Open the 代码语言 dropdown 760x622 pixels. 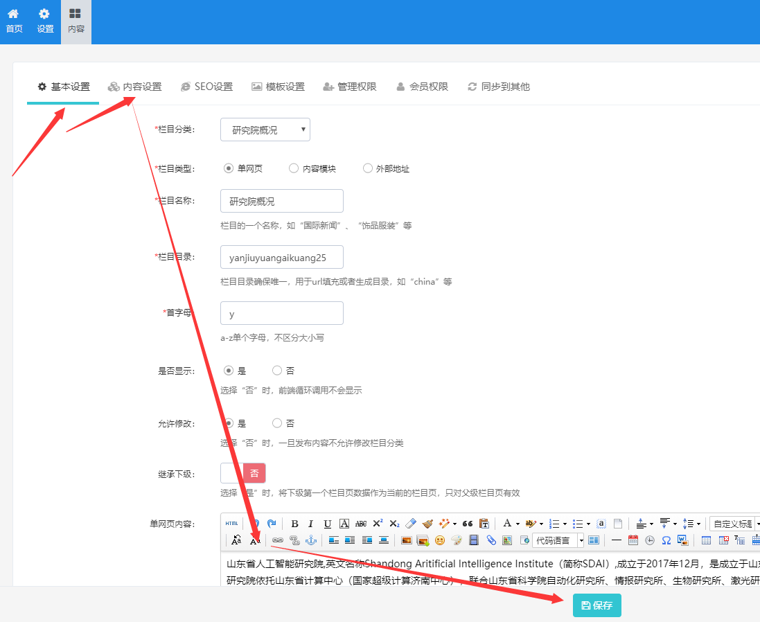click(558, 540)
